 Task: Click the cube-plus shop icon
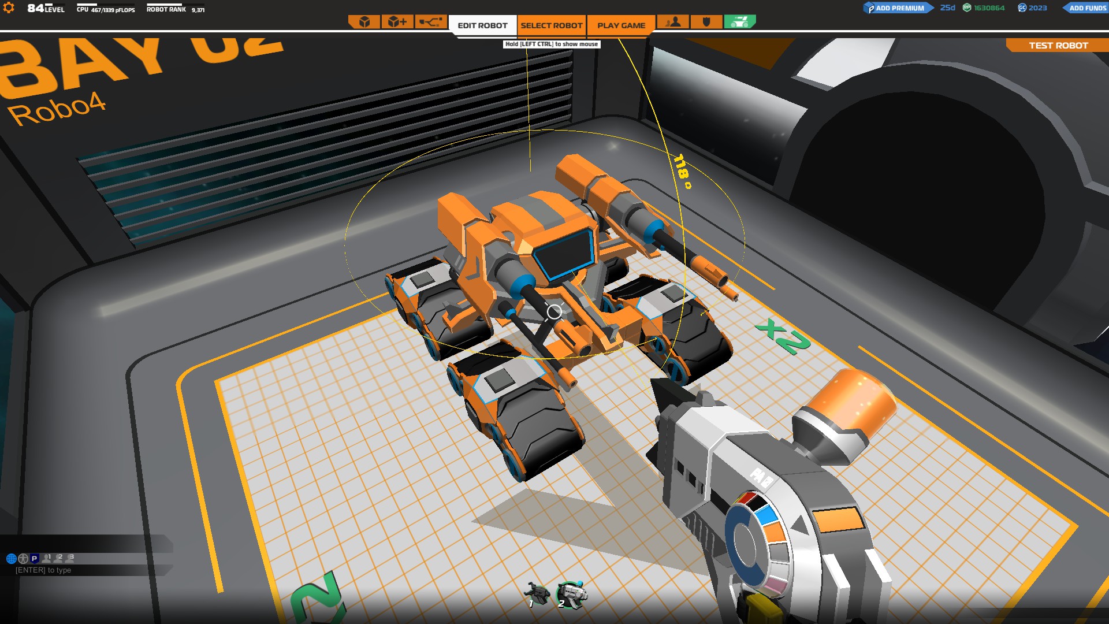[x=397, y=22]
